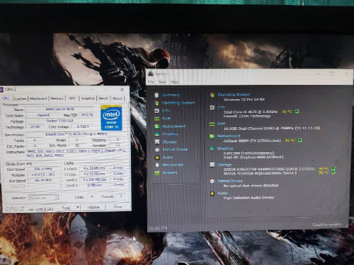This screenshot has height=265, width=354.
Task: Open the Selection Socket #1 dropdown in CPU-Z
Action: click(44, 198)
